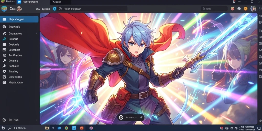Click the sidebar checkmark icon above the clock

tap(4, 77)
